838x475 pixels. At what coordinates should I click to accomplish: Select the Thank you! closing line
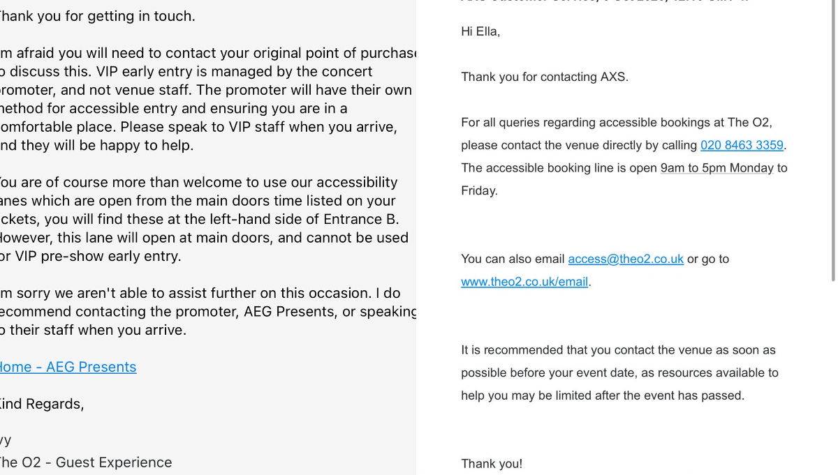[492, 464]
